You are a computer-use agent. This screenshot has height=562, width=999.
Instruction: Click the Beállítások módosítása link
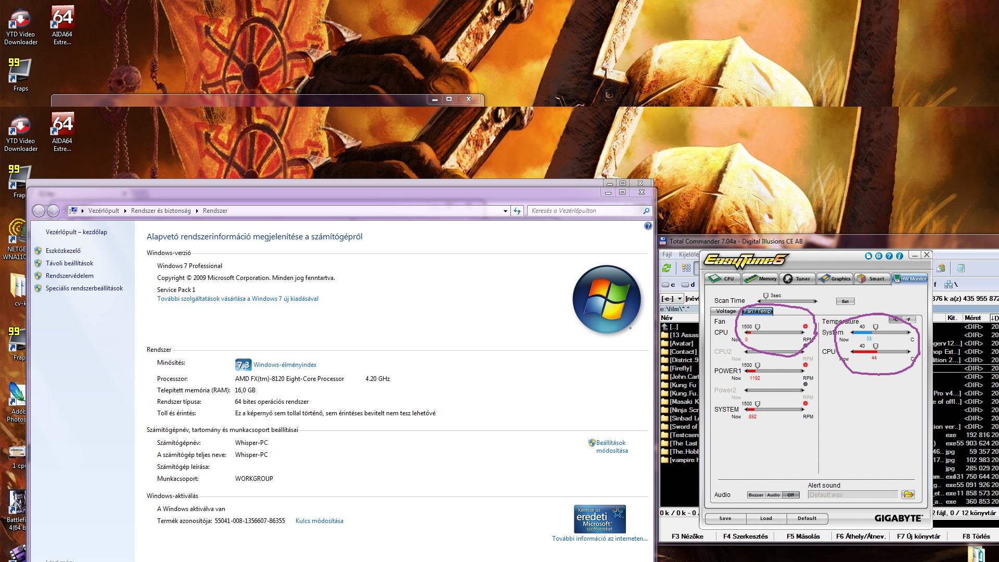(612, 446)
